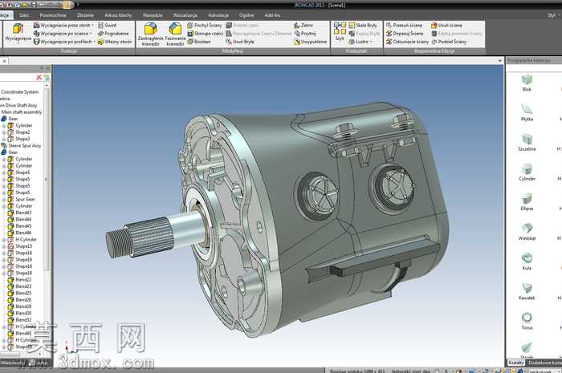Switch to the Narzędzia ribbon tab

153,15
